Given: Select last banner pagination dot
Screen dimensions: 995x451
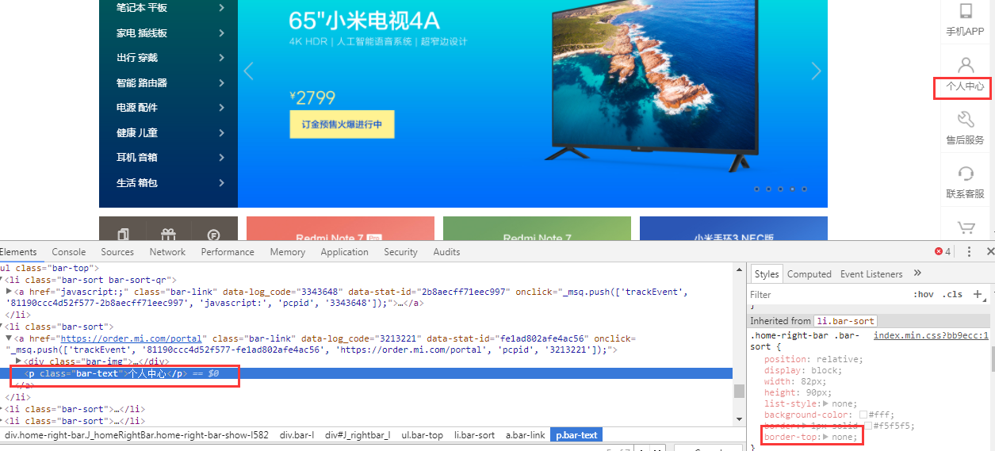Looking at the screenshot, I should (804, 189).
